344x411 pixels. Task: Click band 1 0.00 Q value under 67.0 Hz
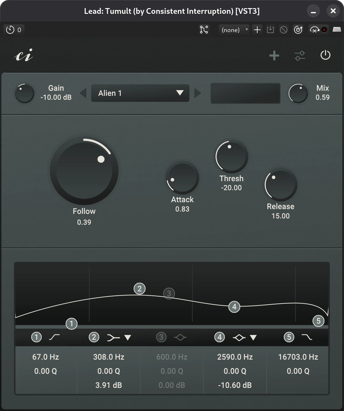pyautogui.click(x=46, y=371)
